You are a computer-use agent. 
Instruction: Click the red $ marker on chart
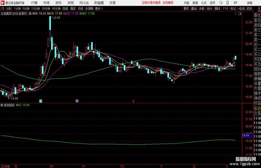click(x=133, y=101)
